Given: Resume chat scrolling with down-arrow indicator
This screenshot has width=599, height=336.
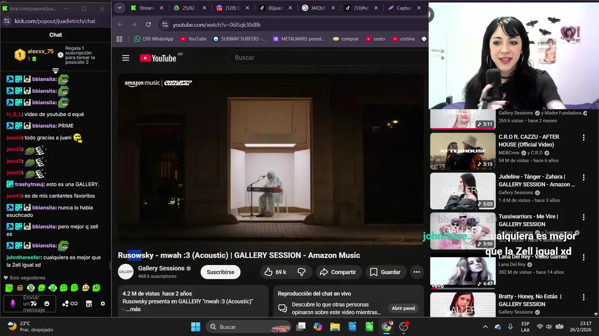Looking at the screenshot, I should (x=55, y=71).
